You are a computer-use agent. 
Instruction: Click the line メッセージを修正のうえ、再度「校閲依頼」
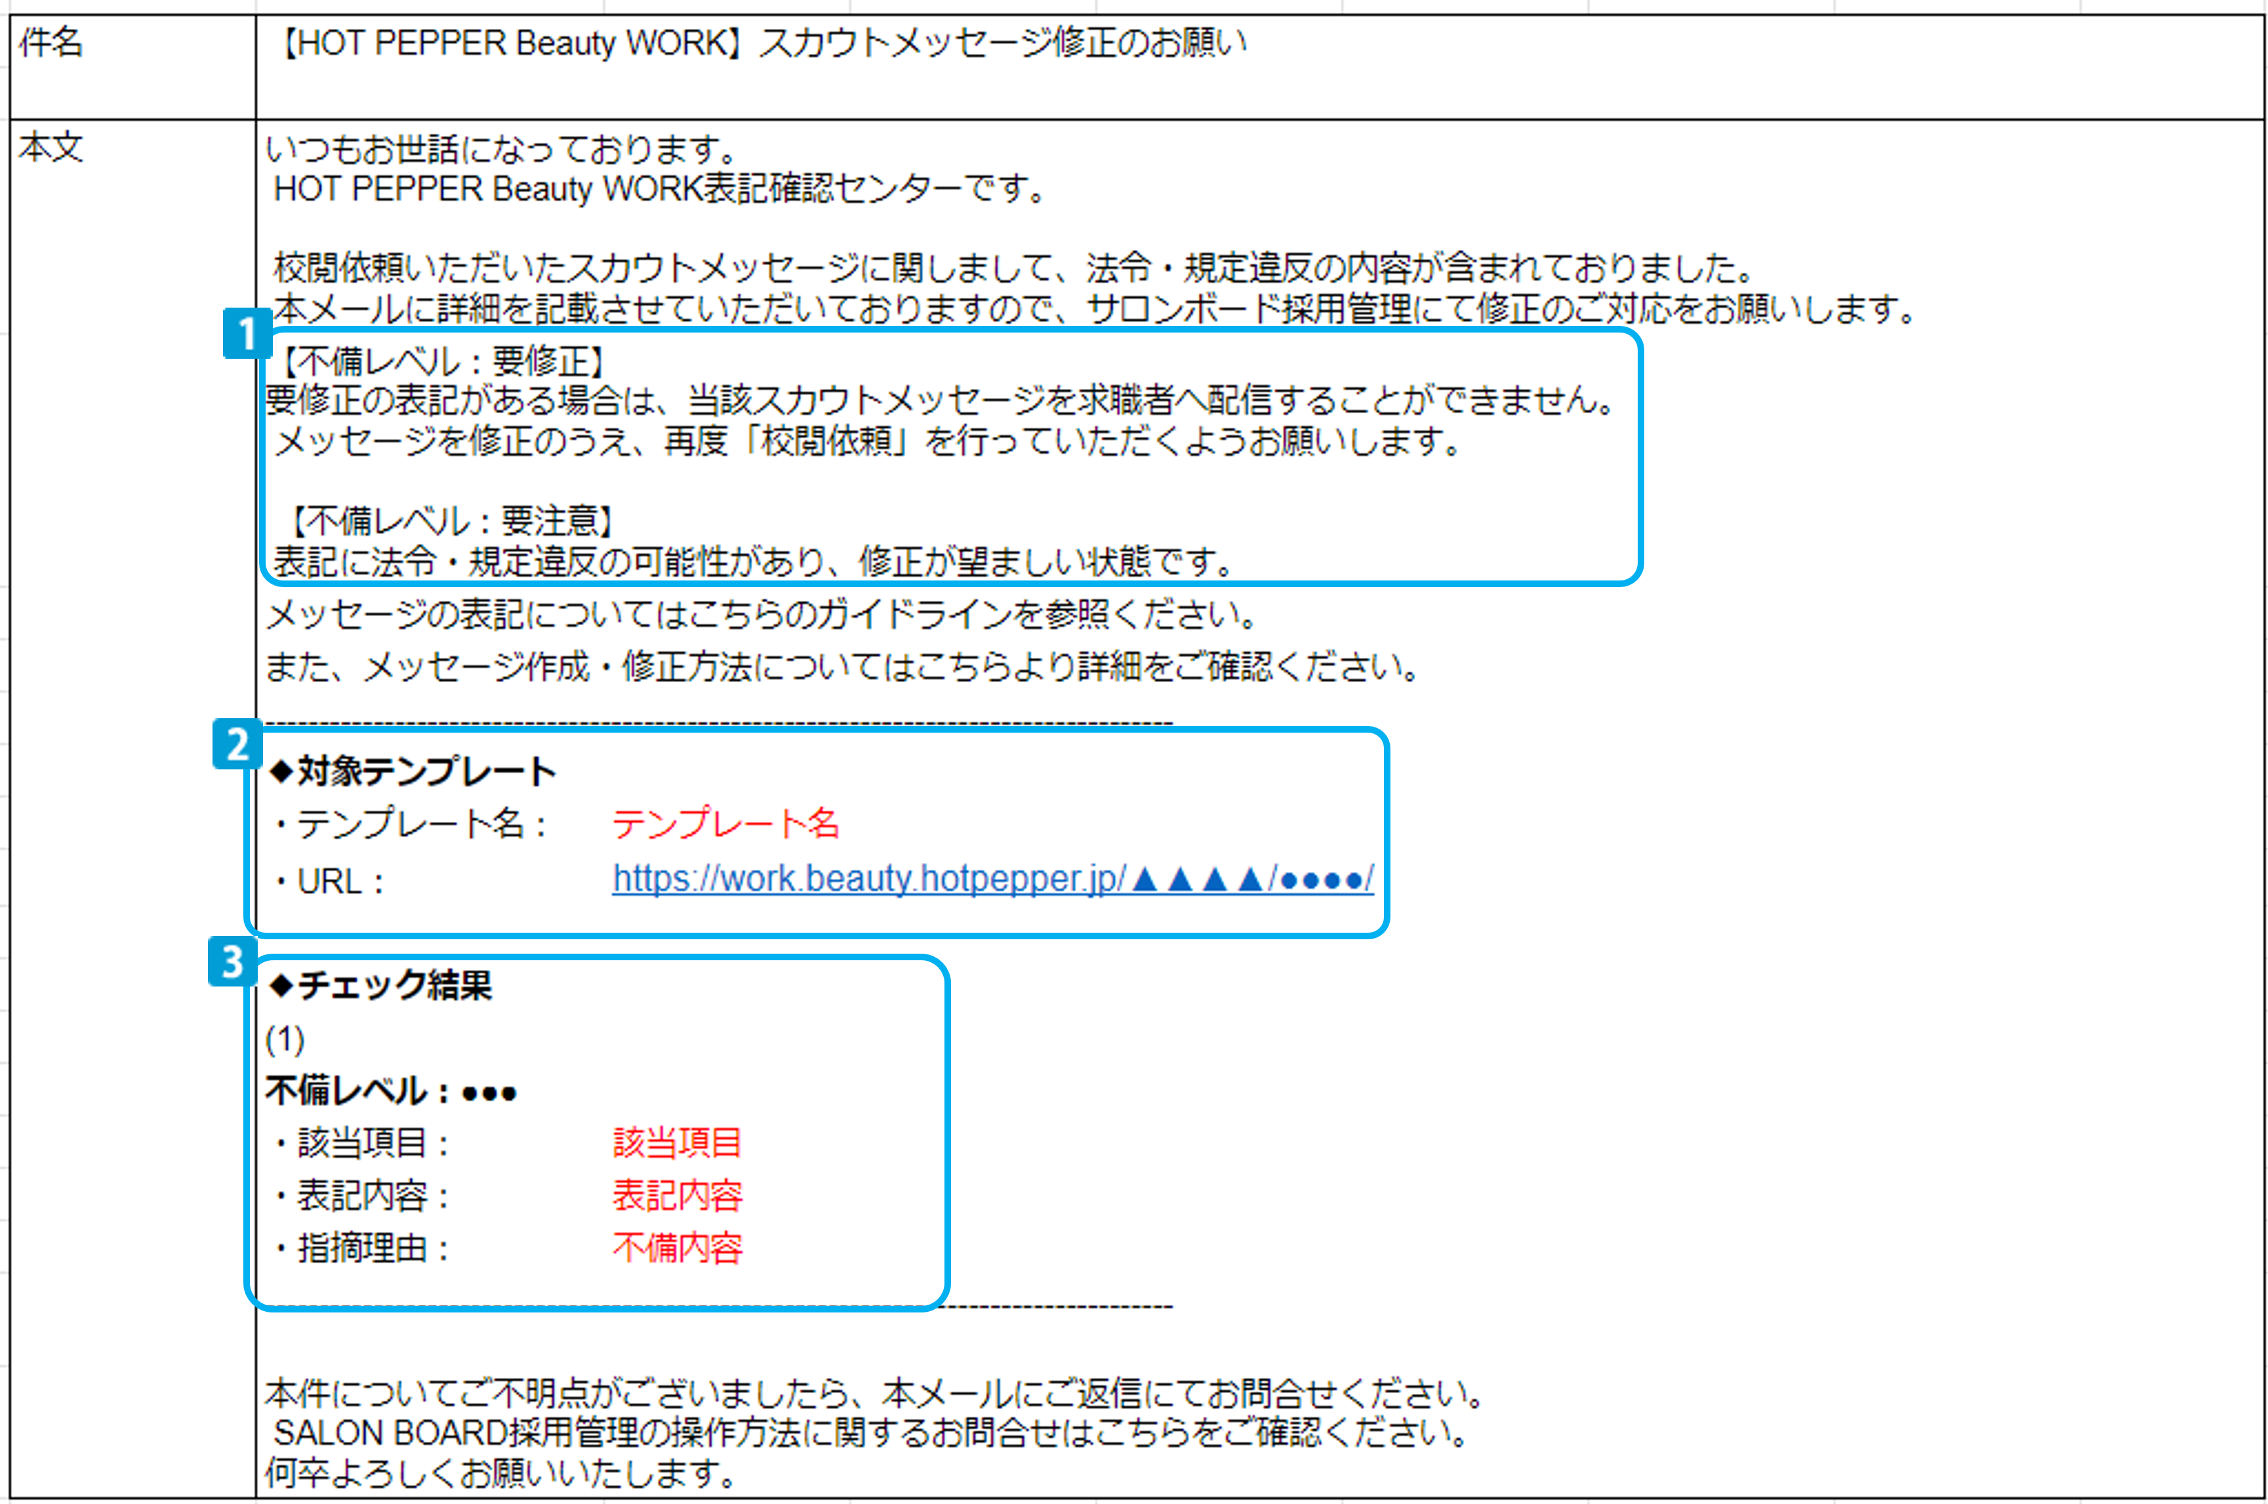click(x=868, y=441)
